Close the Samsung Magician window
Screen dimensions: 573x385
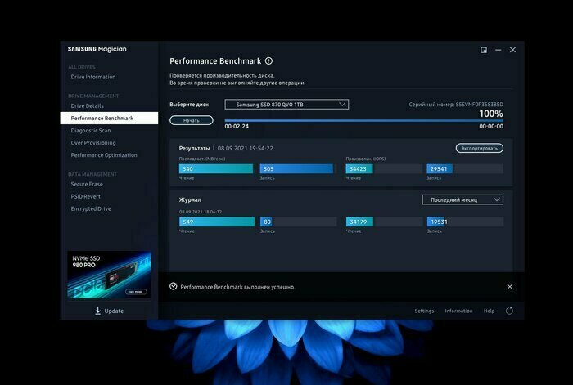click(x=512, y=50)
